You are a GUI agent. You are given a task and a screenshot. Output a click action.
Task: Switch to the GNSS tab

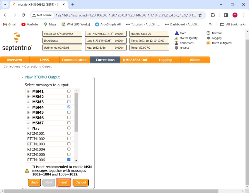pos(44,60)
